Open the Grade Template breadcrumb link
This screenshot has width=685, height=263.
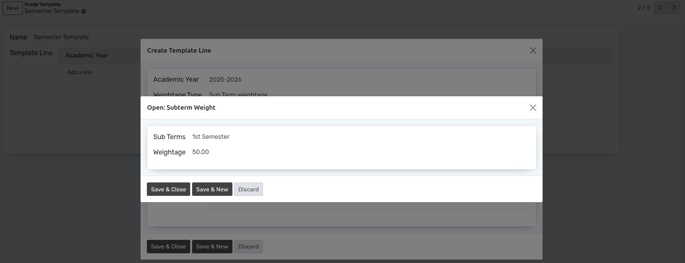43,4
